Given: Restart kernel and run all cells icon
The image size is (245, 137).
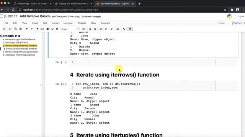Looking at the screenshot, I should coord(57,29).
